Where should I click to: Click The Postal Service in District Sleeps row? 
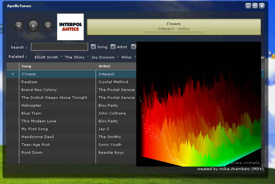click(116, 98)
